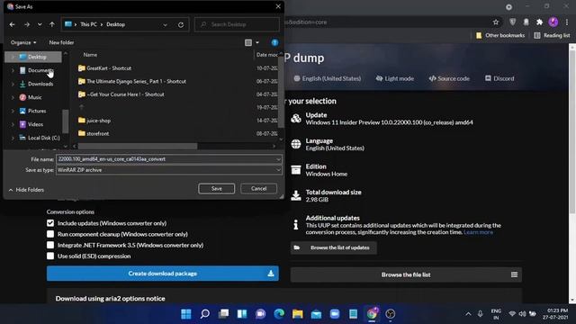Screen dimensions: 576x324
Task: Go up one folder level
Action: click(x=52, y=24)
